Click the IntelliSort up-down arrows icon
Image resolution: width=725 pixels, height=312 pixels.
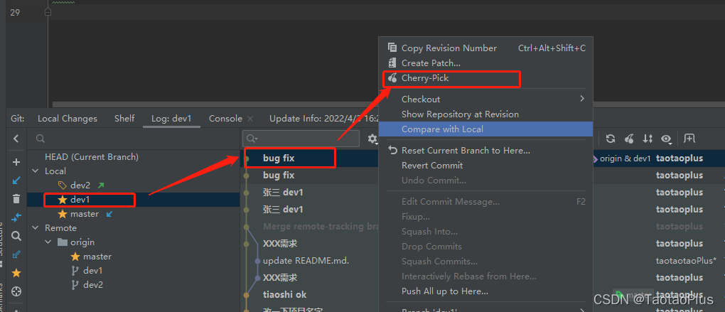(x=648, y=139)
